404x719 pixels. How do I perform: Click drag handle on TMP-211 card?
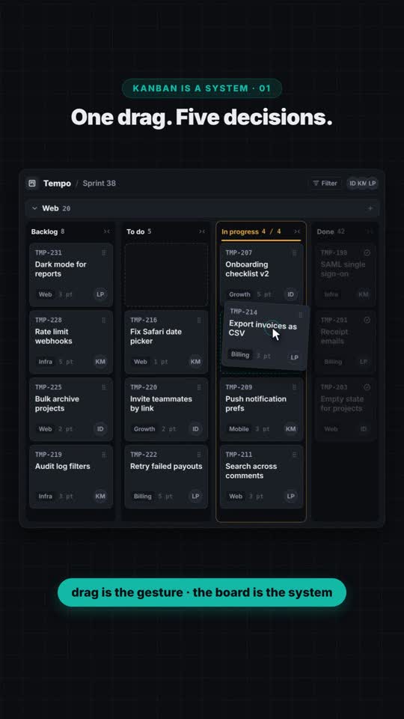tap(294, 455)
